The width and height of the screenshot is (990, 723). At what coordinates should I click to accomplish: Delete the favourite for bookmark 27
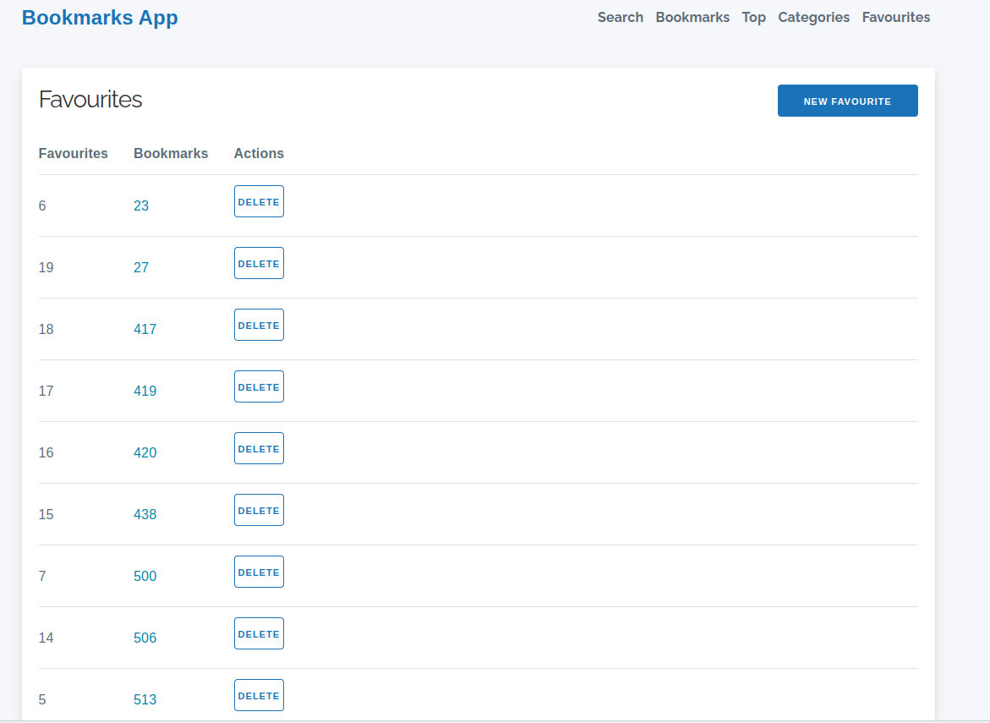259,263
